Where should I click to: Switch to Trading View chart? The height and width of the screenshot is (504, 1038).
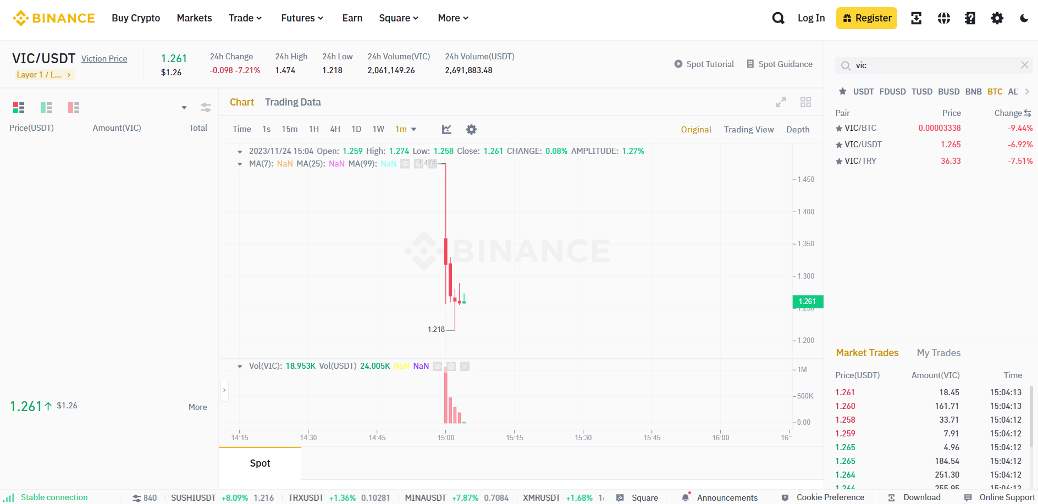[748, 130]
